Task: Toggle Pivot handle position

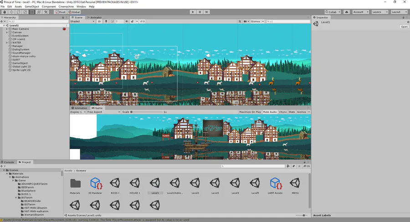Action: click(61, 12)
